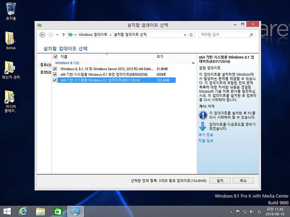290x217 pixels.
Task: Refresh the address bar view
Action: pos(191,35)
